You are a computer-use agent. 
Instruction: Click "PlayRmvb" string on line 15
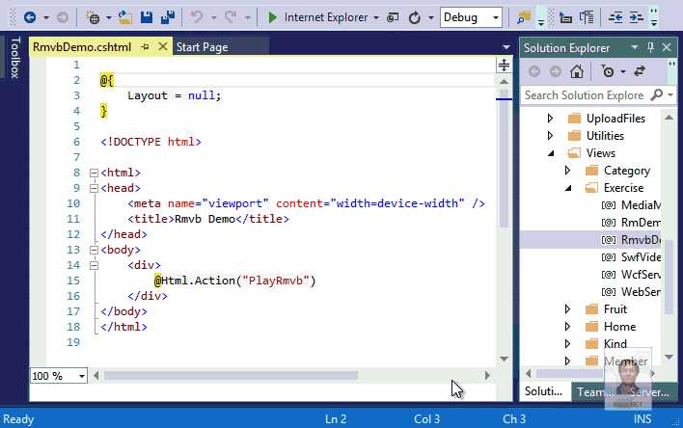coord(276,281)
